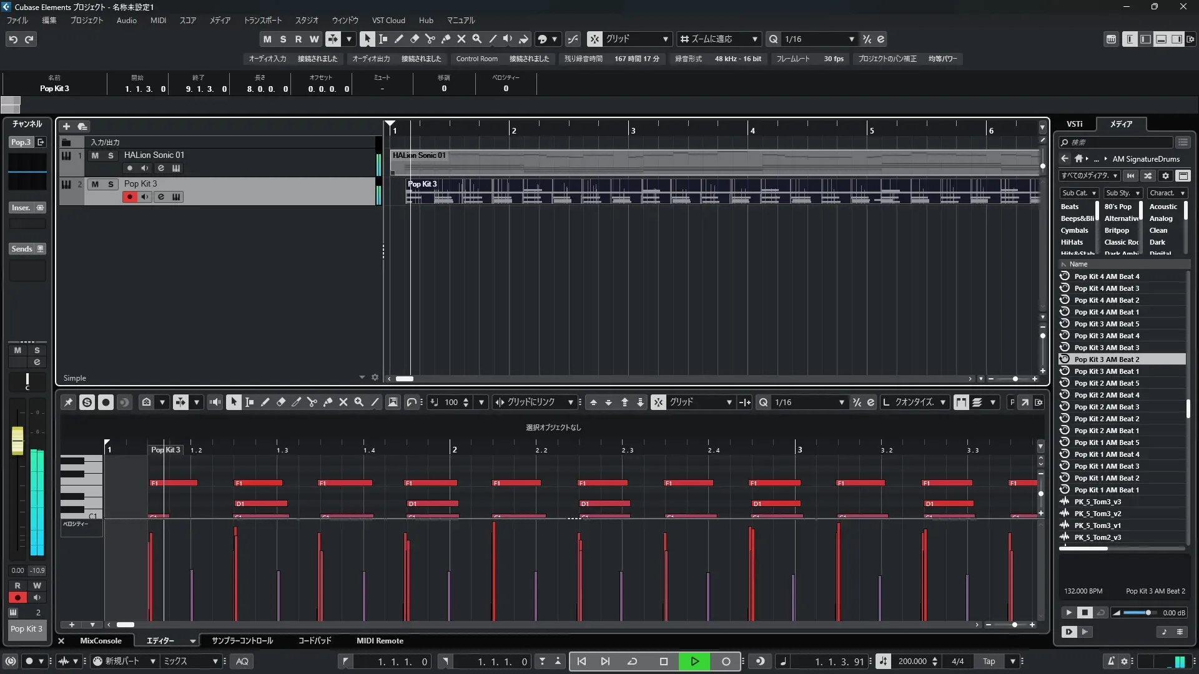This screenshot has width=1199, height=674.
Task: Click the transport Play button
Action: tap(694, 662)
